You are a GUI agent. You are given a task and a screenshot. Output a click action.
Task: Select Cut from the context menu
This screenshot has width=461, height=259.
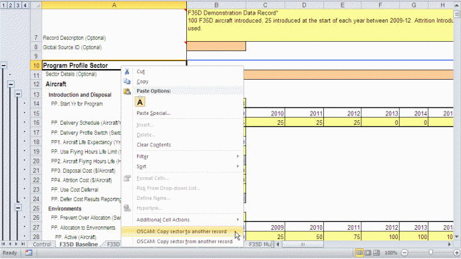click(182, 71)
